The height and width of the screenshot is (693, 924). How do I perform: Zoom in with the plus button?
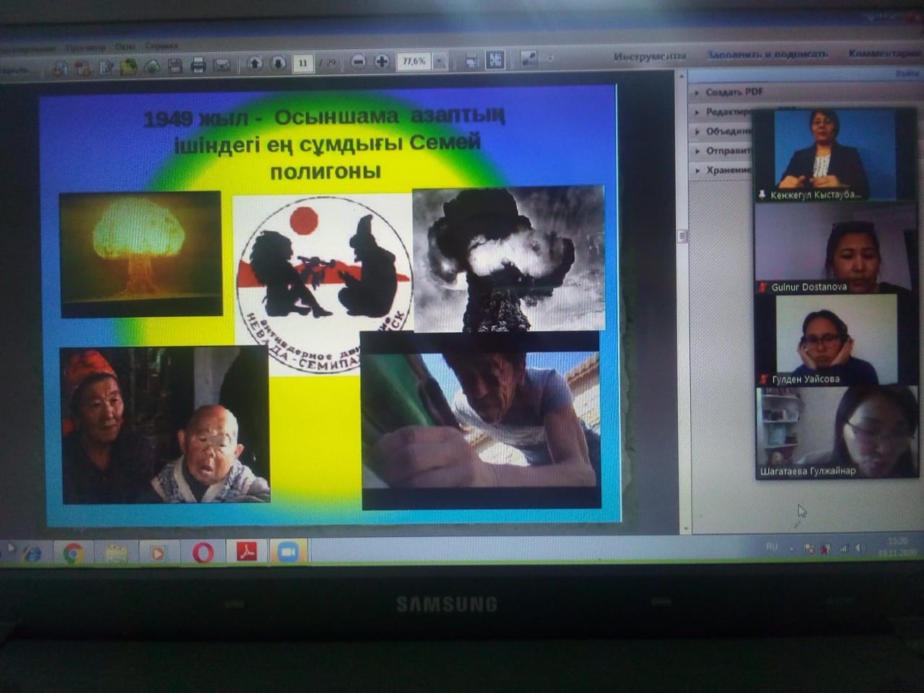tap(382, 62)
